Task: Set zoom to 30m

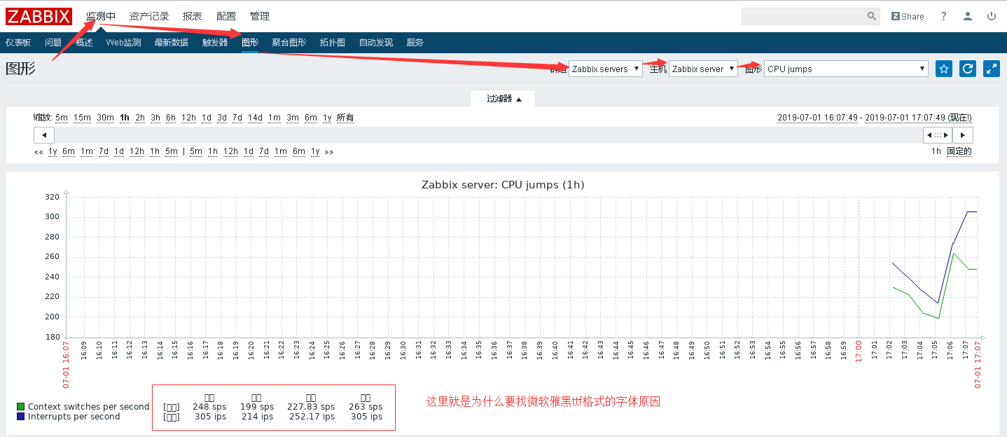Action: 105,118
